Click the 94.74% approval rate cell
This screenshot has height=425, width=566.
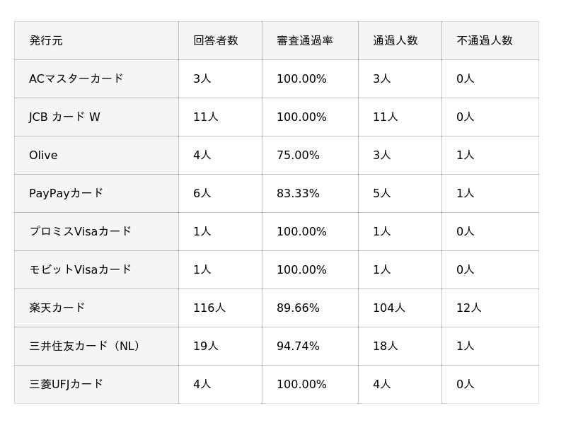coord(298,347)
